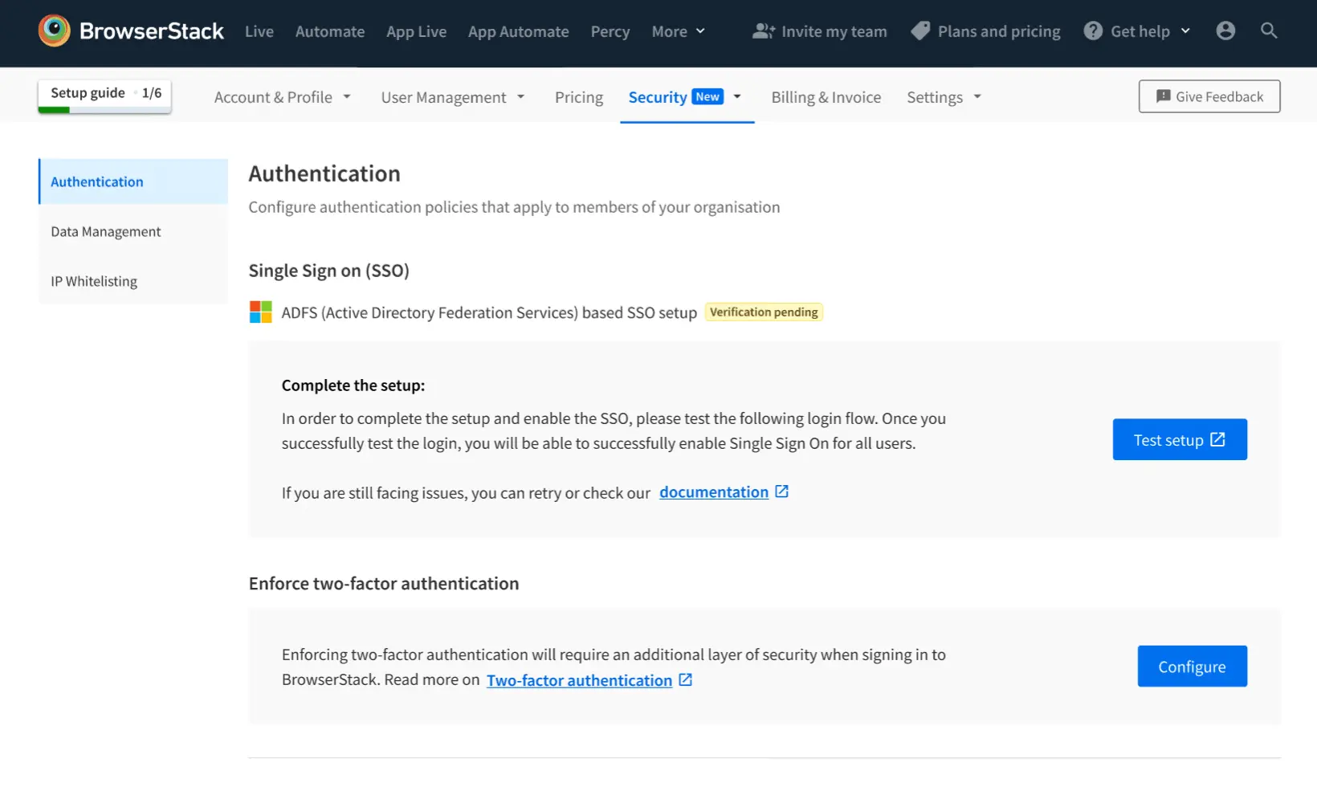Open the Two-factor authentication link
Viewport: 1317px width, 787px height.
click(x=579, y=680)
